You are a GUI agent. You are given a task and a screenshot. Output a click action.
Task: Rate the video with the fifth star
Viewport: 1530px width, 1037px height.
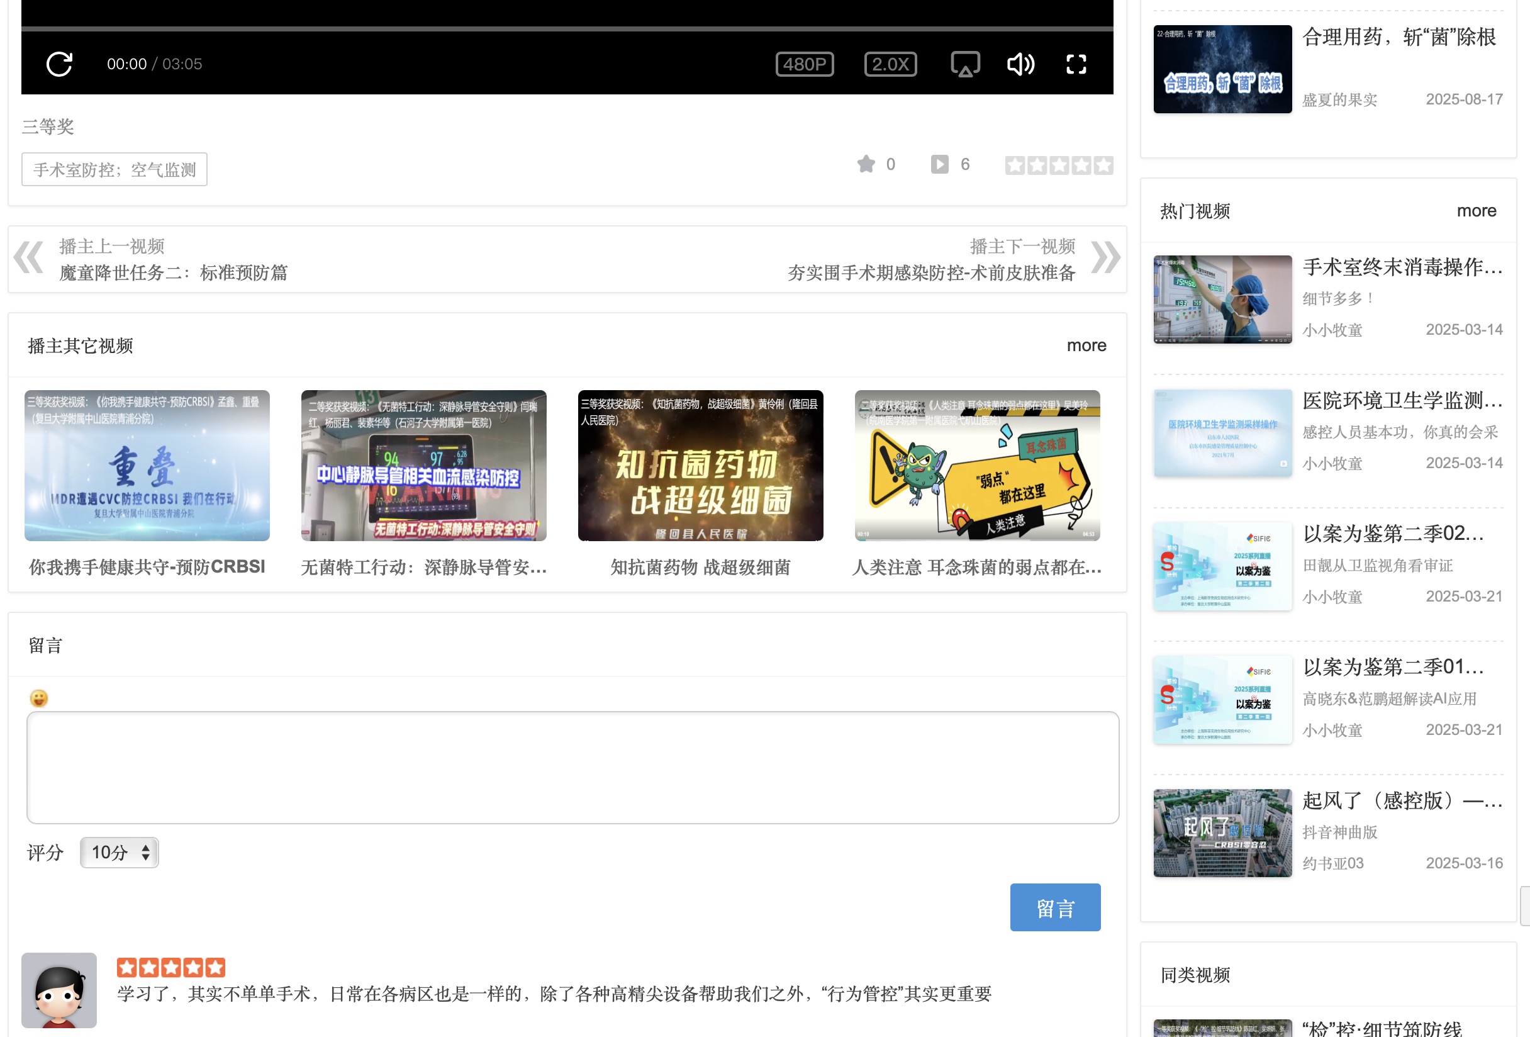pos(1103,165)
